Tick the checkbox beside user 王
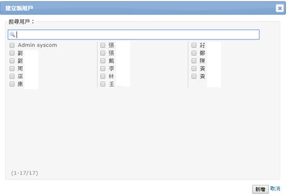 103,84
